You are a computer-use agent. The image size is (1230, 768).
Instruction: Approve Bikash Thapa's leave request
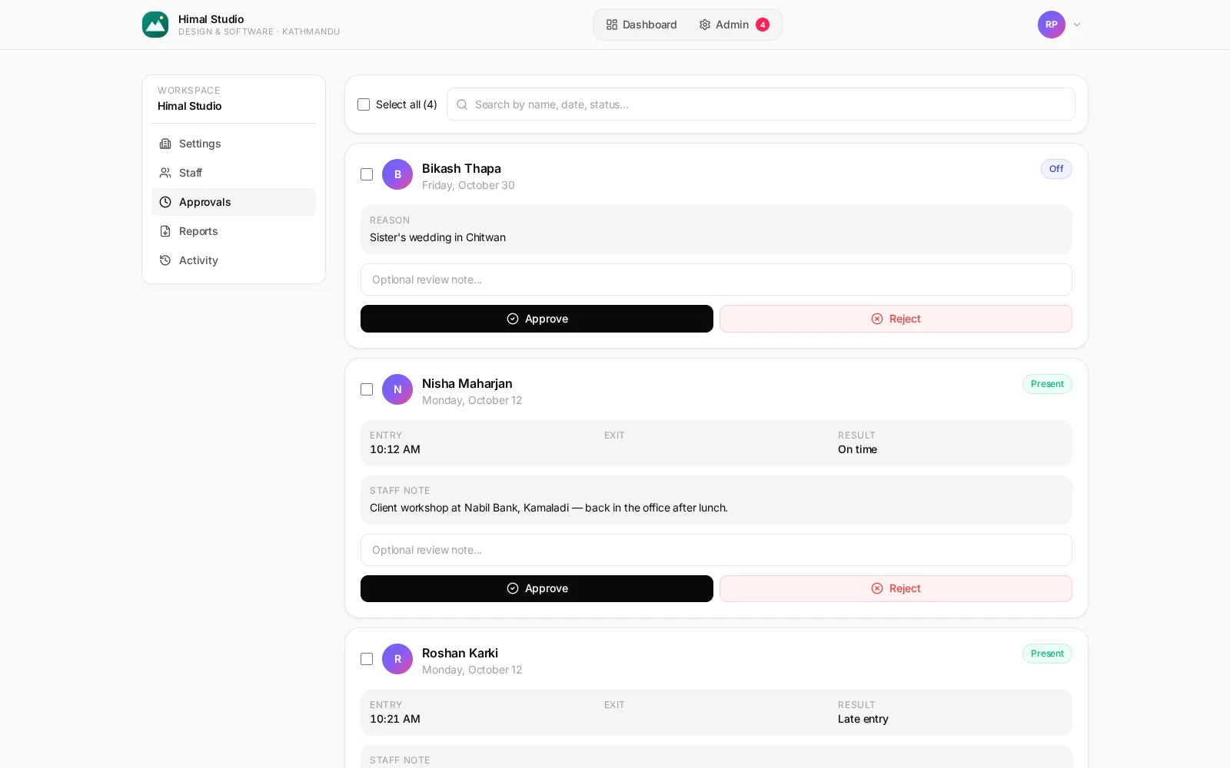[537, 319]
